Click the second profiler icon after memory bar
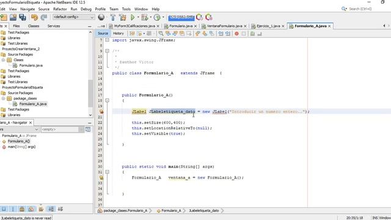 pyautogui.click(x=209, y=17)
